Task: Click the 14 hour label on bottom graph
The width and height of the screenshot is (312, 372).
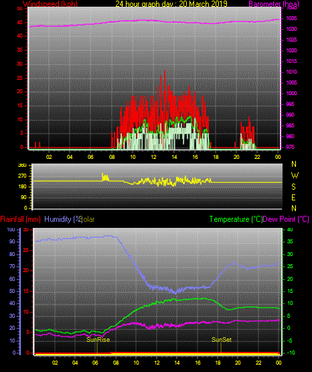Action: tap(177, 363)
